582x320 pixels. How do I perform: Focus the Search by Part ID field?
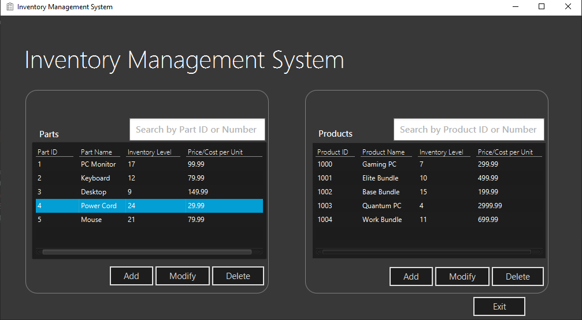tap(197, 130)
